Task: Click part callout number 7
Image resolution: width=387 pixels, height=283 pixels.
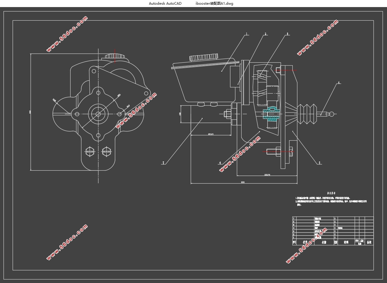Action: click(163, 163)
